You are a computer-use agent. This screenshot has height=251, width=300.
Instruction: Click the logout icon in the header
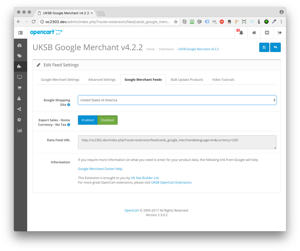tap(280, 33)
